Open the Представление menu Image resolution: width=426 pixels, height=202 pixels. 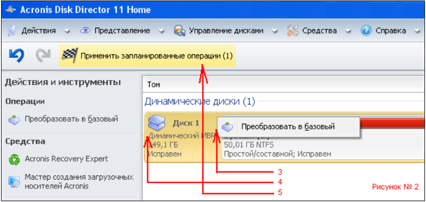pos(122,31)
